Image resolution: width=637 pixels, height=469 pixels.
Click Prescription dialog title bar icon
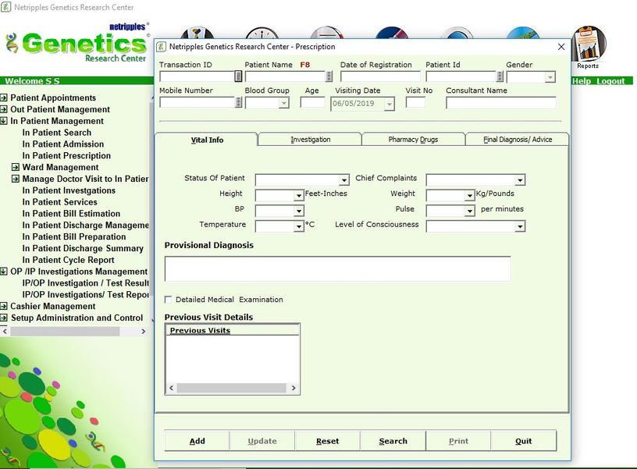click(162, 47)
